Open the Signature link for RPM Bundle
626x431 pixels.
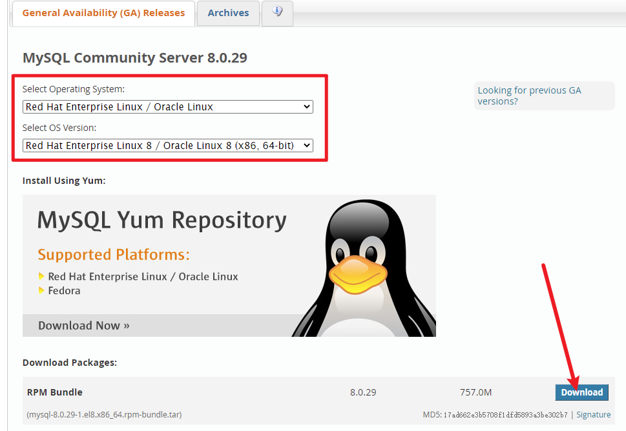point(593,415)
